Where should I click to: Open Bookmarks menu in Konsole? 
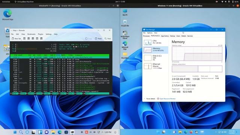[x=31, y=34]
